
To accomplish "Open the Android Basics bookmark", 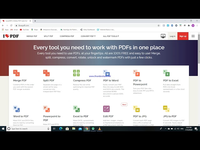I will (x=106, y=30).
